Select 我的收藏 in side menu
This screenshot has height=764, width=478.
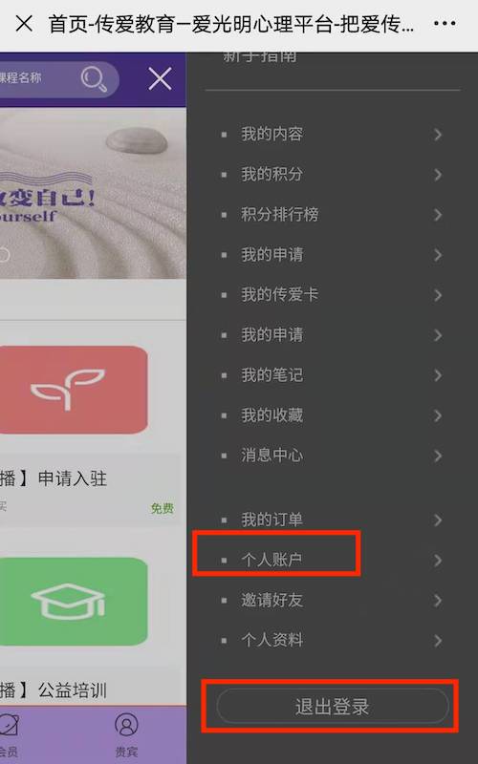pyautogui.click(x=272, y=415)
